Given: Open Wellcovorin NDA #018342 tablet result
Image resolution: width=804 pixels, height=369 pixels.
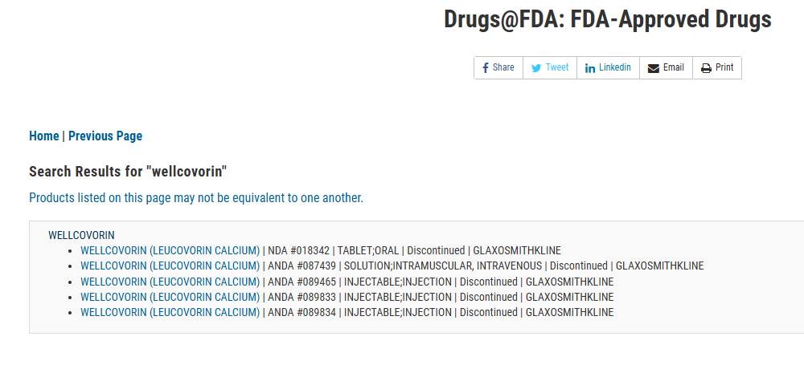Looking at the screenshot, I should pyautogui.click(x=170, y=250).
